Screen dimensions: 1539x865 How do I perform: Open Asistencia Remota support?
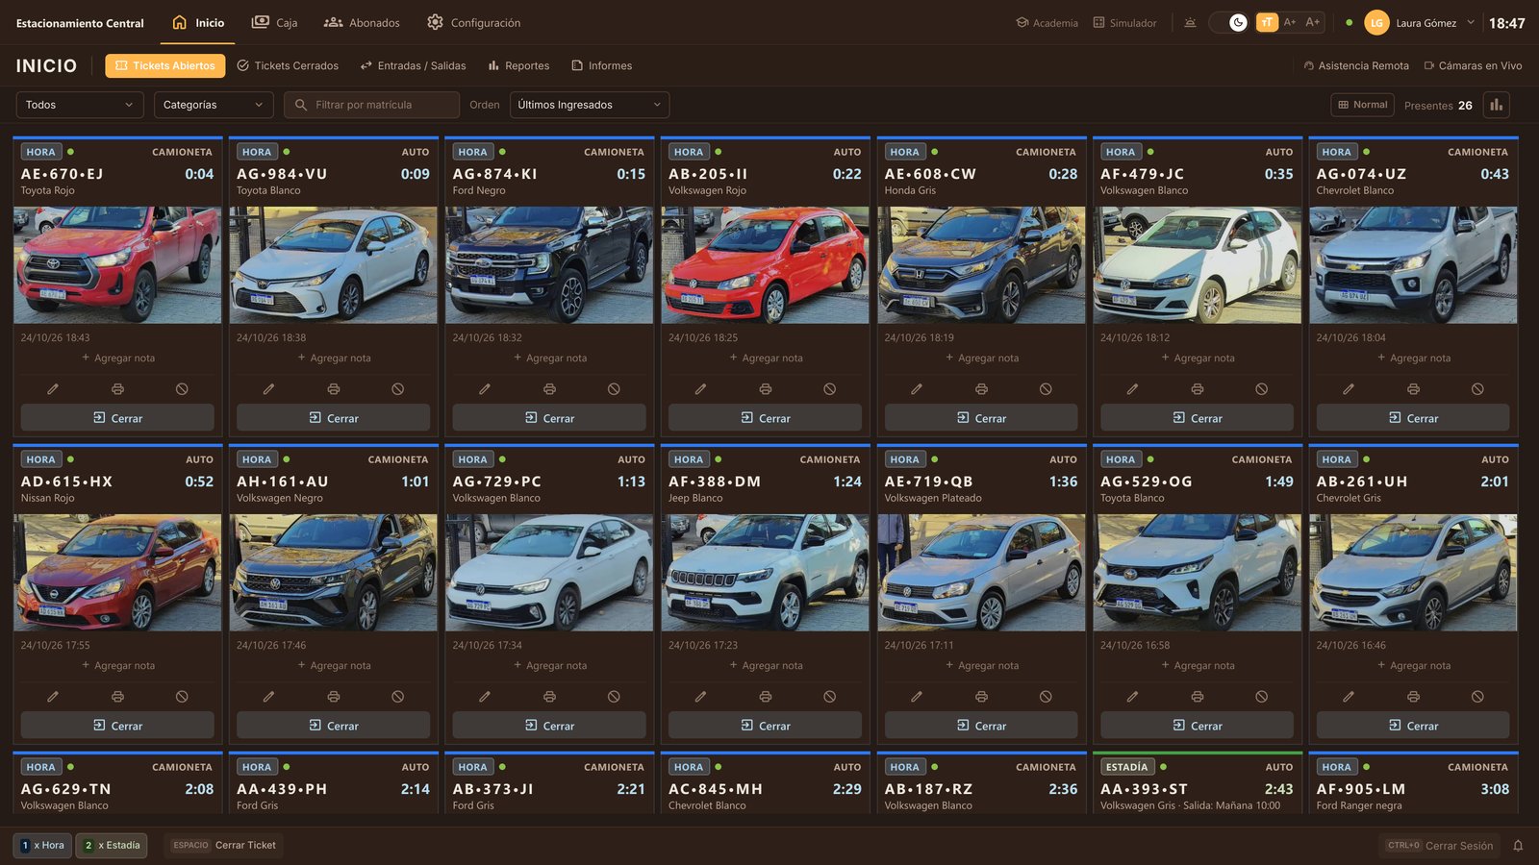click(x=1356, y=66)
